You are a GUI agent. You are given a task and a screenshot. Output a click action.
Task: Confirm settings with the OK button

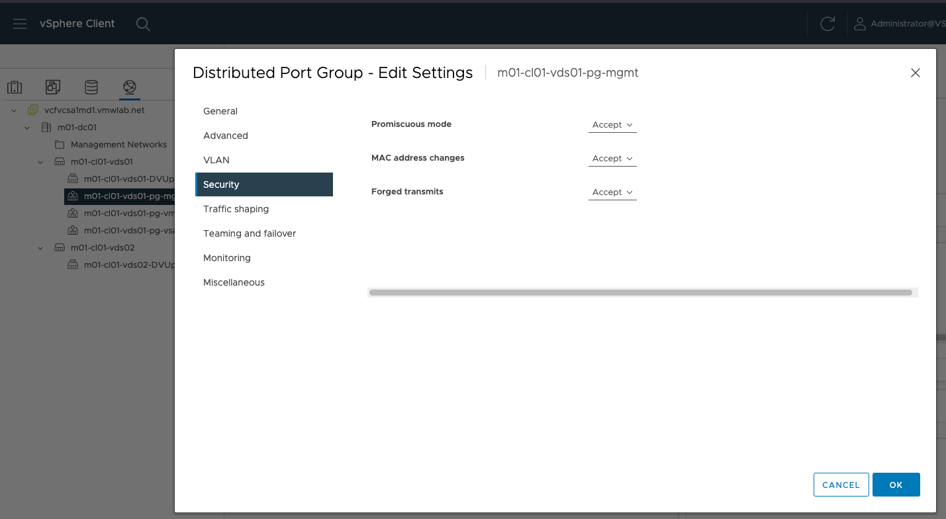coord(896,485)
